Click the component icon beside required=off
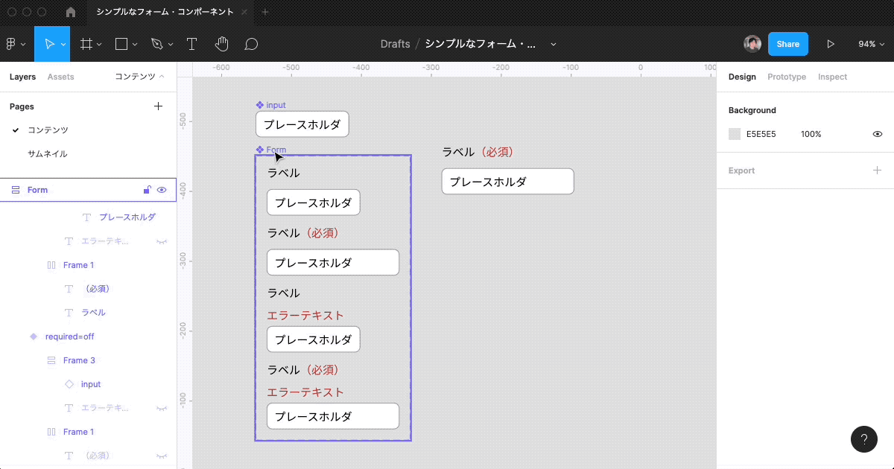The image size is (894, 469). click(x=33, y=336)
